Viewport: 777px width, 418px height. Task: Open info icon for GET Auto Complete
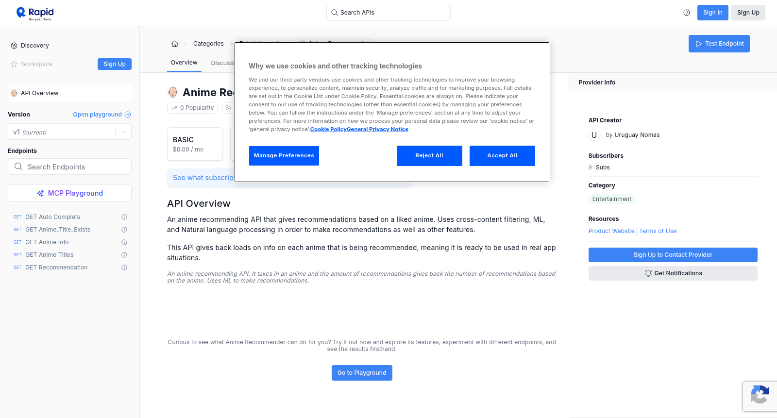point(124,217)
